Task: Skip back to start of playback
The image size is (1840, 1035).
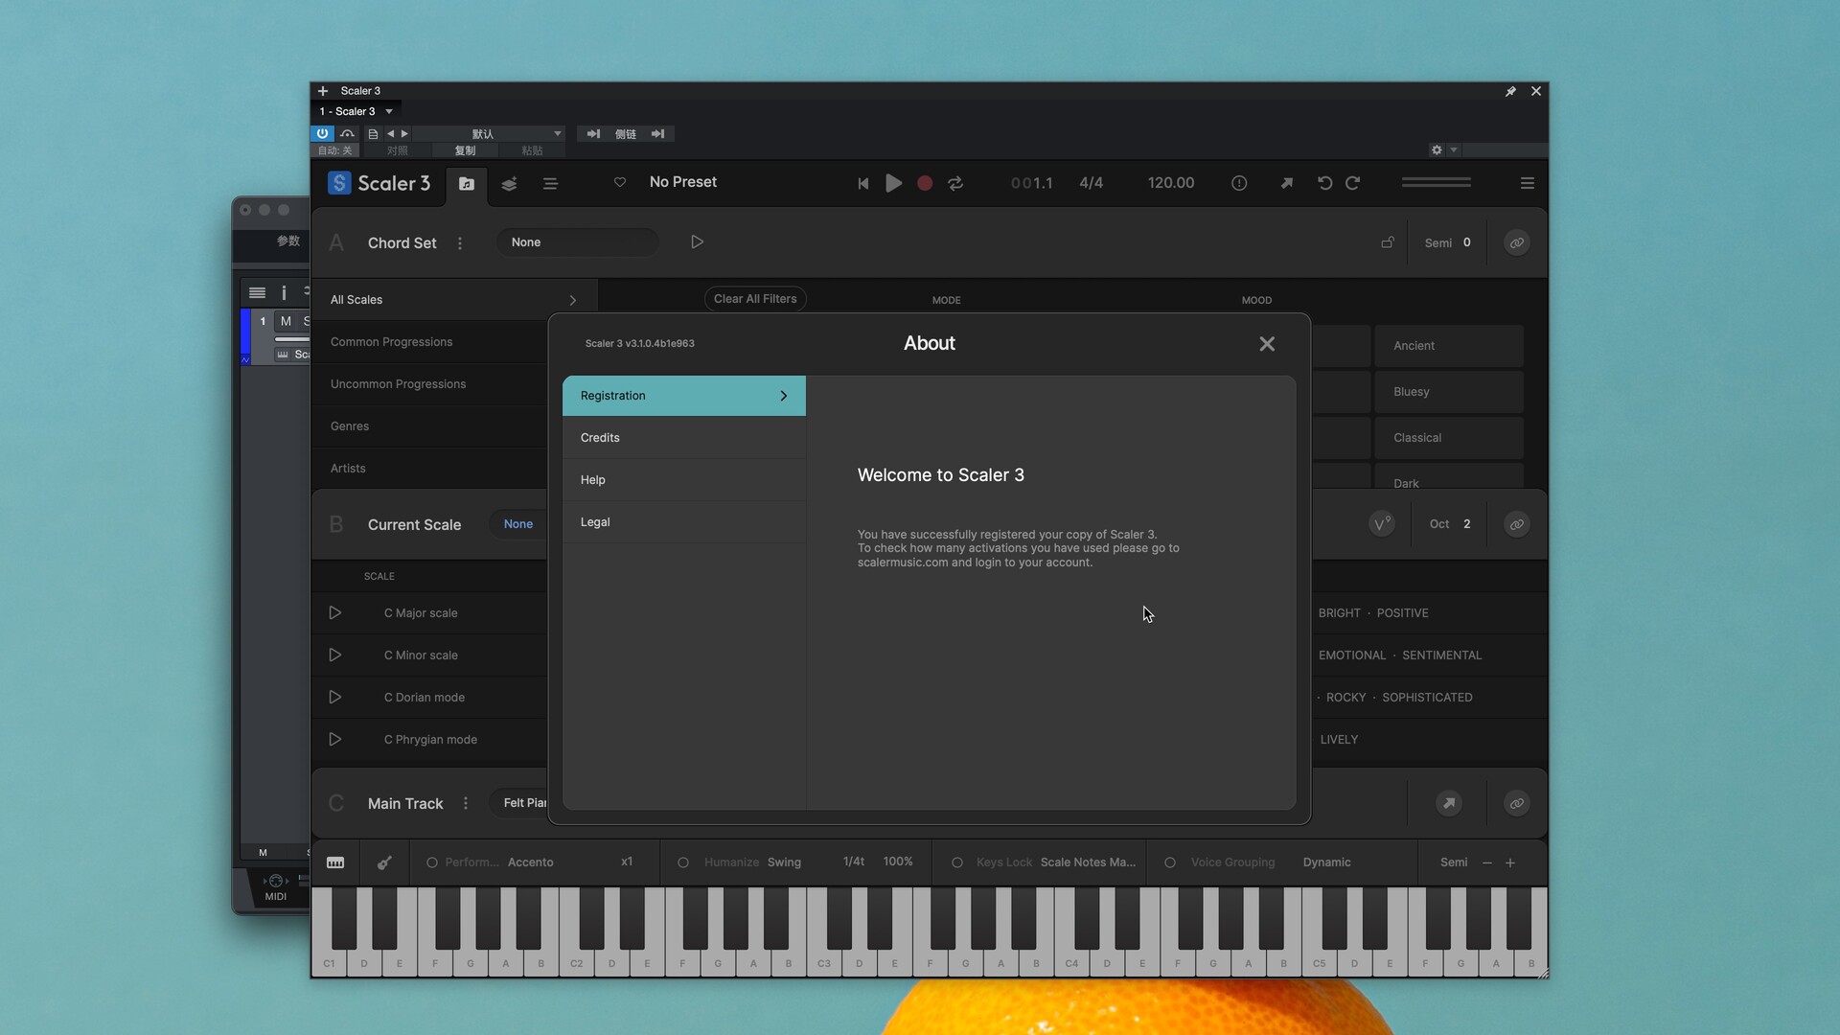Action: [x=862, y=183]
